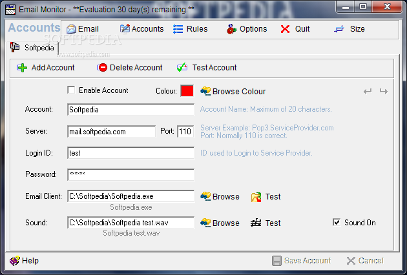Click the Help book icon

pos(14,260)
